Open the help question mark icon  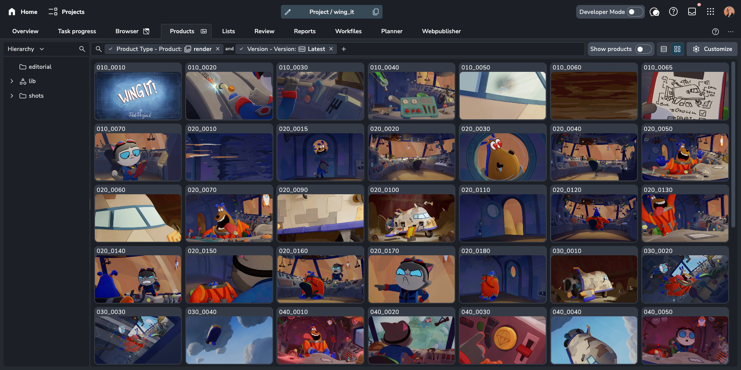pos(673,12)
